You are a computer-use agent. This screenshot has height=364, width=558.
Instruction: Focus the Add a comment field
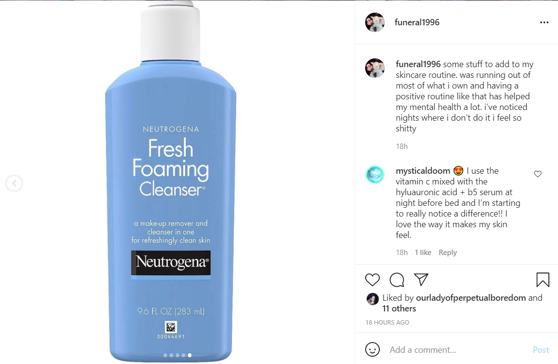coord(457,350)
